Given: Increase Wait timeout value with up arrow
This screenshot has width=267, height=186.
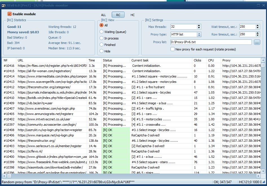Looking at the screenshot, I should [257, 25].
